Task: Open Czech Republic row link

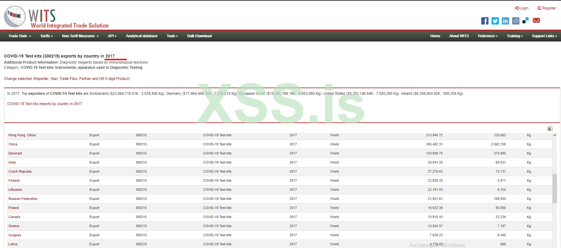Action: click(x=20, y=172)
